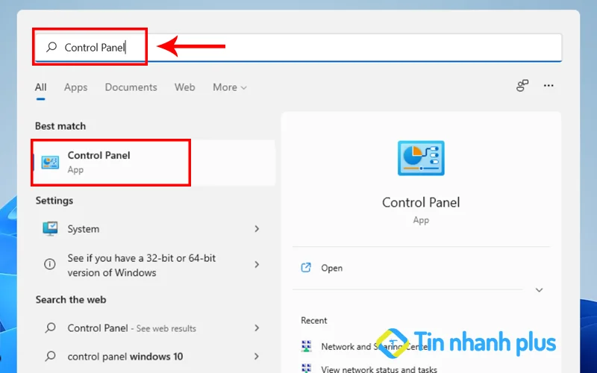The image size is (597, 373).
Task: Expand the Control Panel web results chevron
Action: 257,327
